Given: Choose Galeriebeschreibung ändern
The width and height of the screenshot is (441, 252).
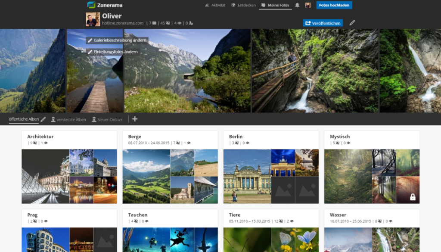Looking at the screenshot, I should (117, 40).
